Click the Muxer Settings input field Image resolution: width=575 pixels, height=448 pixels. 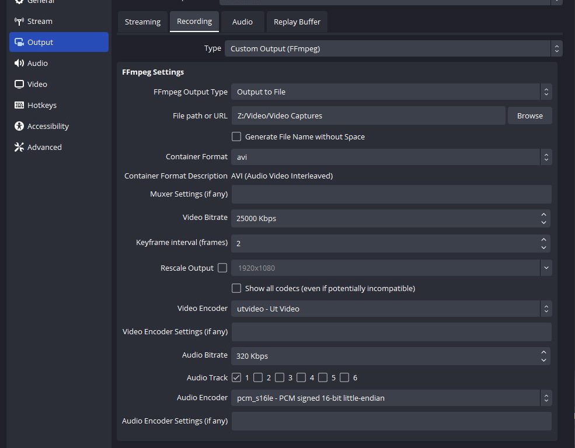[391, 194]
